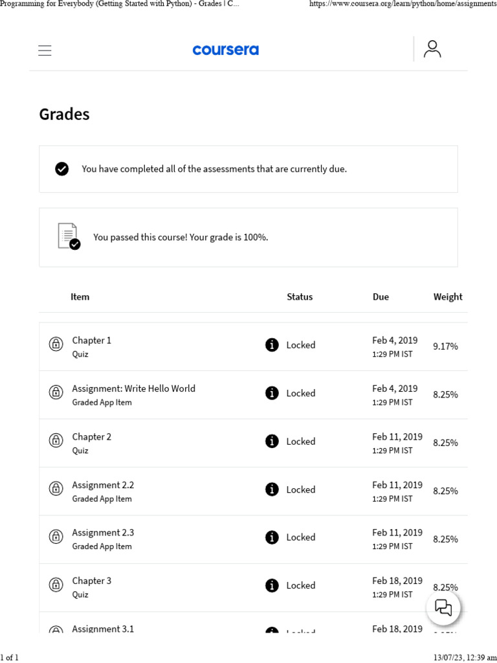Open the Chapter 1 quiz item
The height and width of the screenshot is (663, 497).
coord(91,341)
